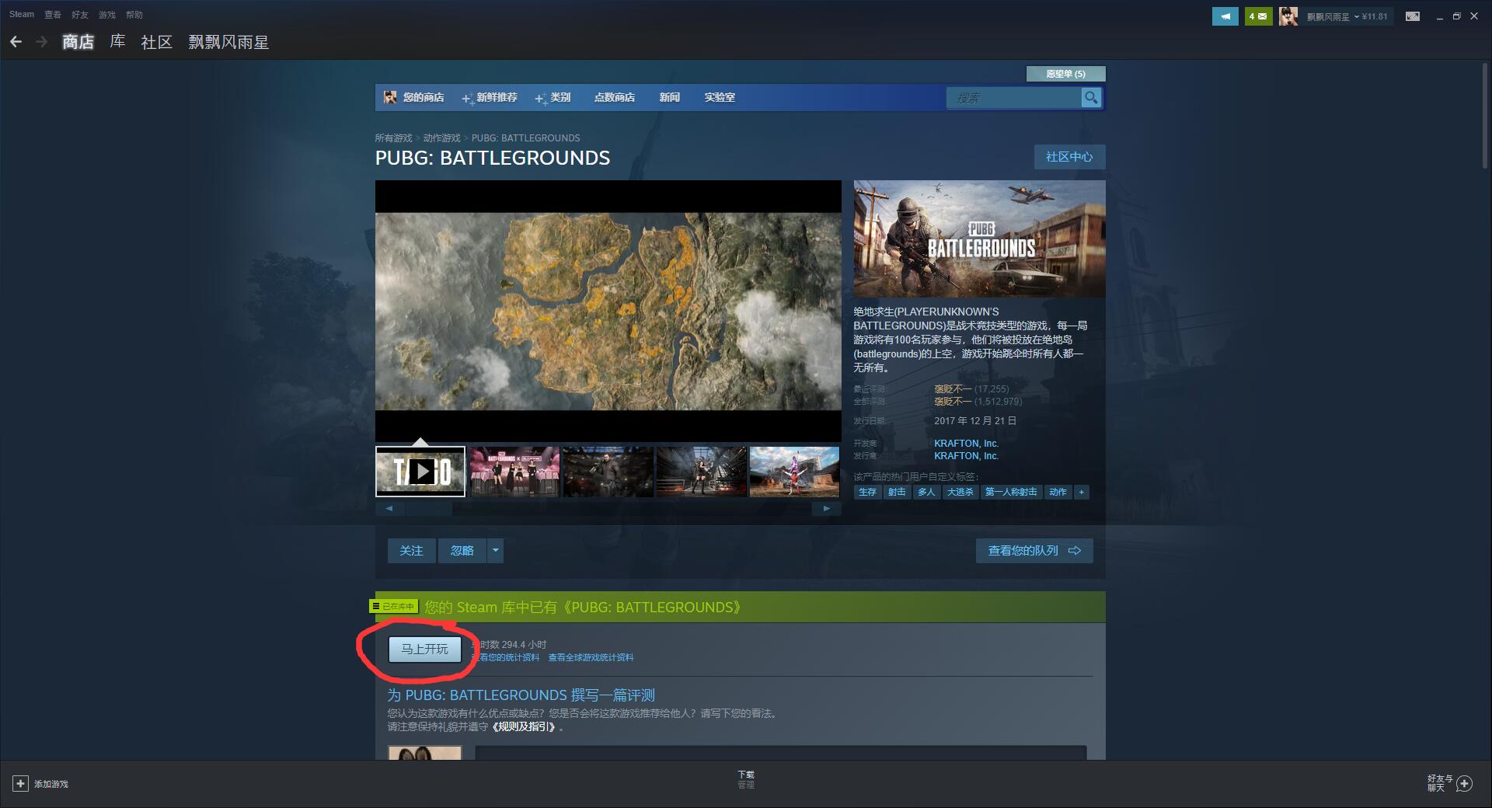Open 查看您的统计资料 link
This screenshot has height=808, width=1492.
505,657
